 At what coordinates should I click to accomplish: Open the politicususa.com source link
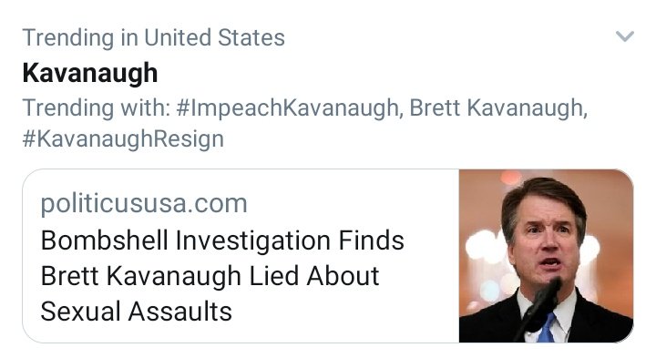[x=144, y=203]
